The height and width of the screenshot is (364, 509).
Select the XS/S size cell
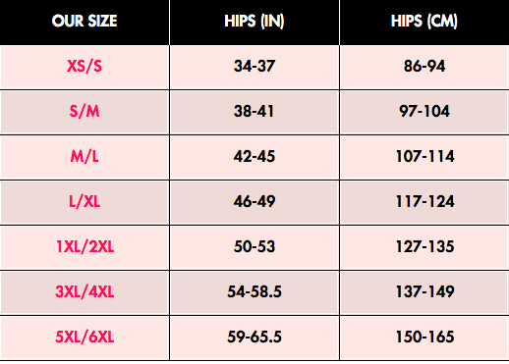(85, 67)
